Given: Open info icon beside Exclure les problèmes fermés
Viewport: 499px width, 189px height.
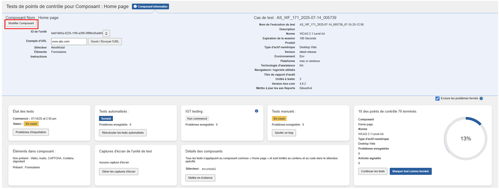Looking at the screenshot, I should pyautogui.click(x=481, y=98).
